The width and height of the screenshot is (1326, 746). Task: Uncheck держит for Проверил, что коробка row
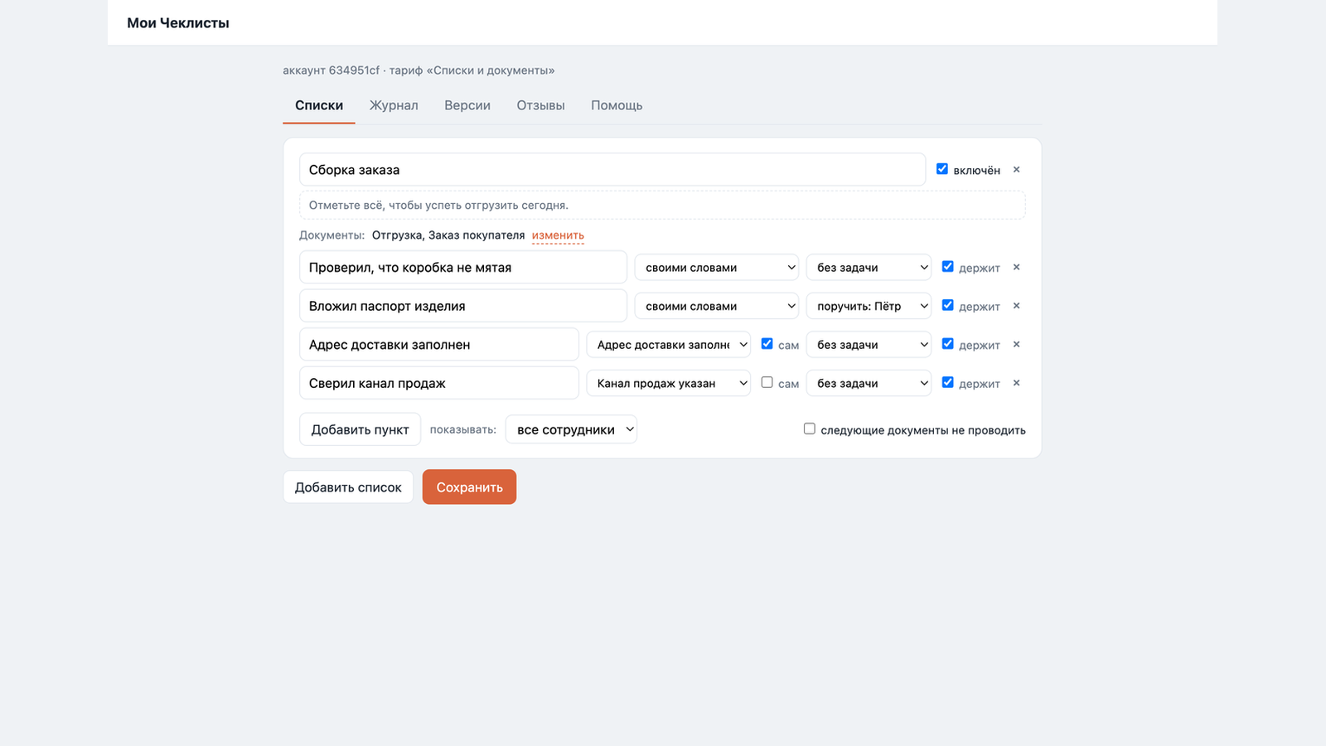(948, 267)
